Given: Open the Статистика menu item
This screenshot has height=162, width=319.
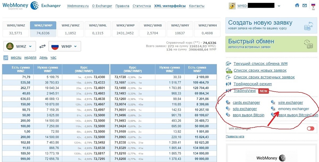Looking at the screenshot, I should coord(142,6).
